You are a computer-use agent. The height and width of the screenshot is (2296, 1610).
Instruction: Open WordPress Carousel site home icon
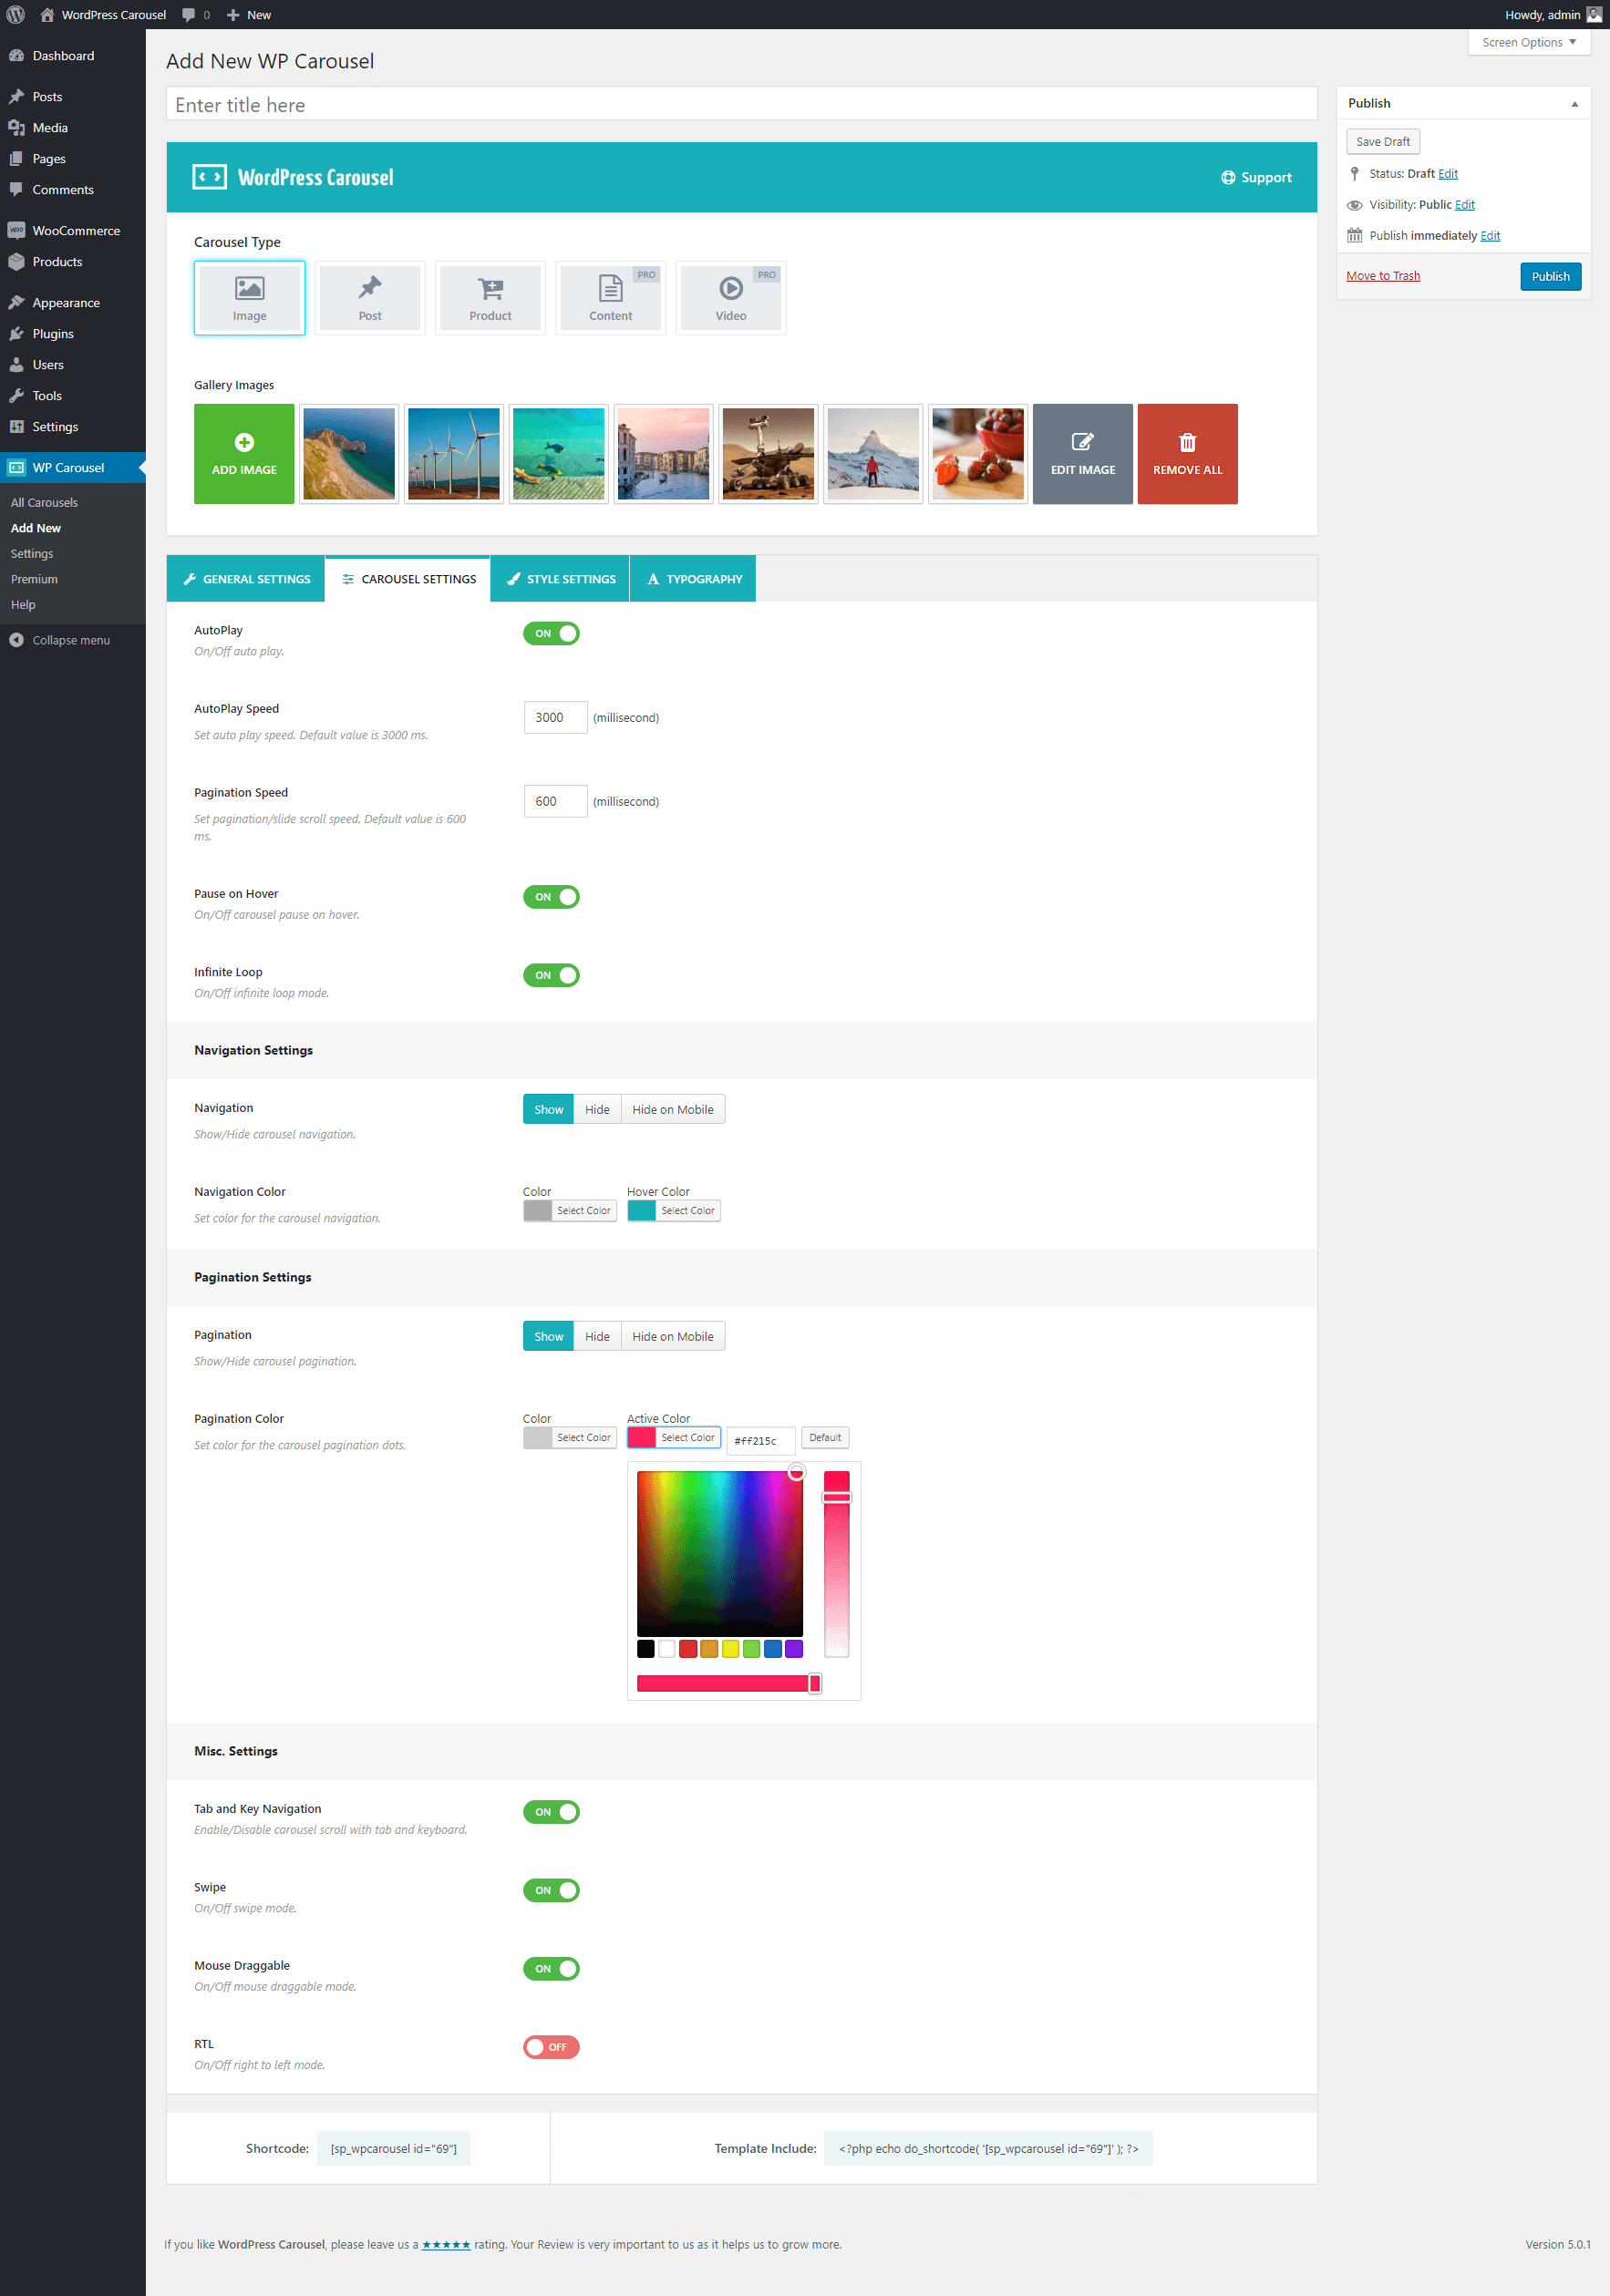coord(47,15)
